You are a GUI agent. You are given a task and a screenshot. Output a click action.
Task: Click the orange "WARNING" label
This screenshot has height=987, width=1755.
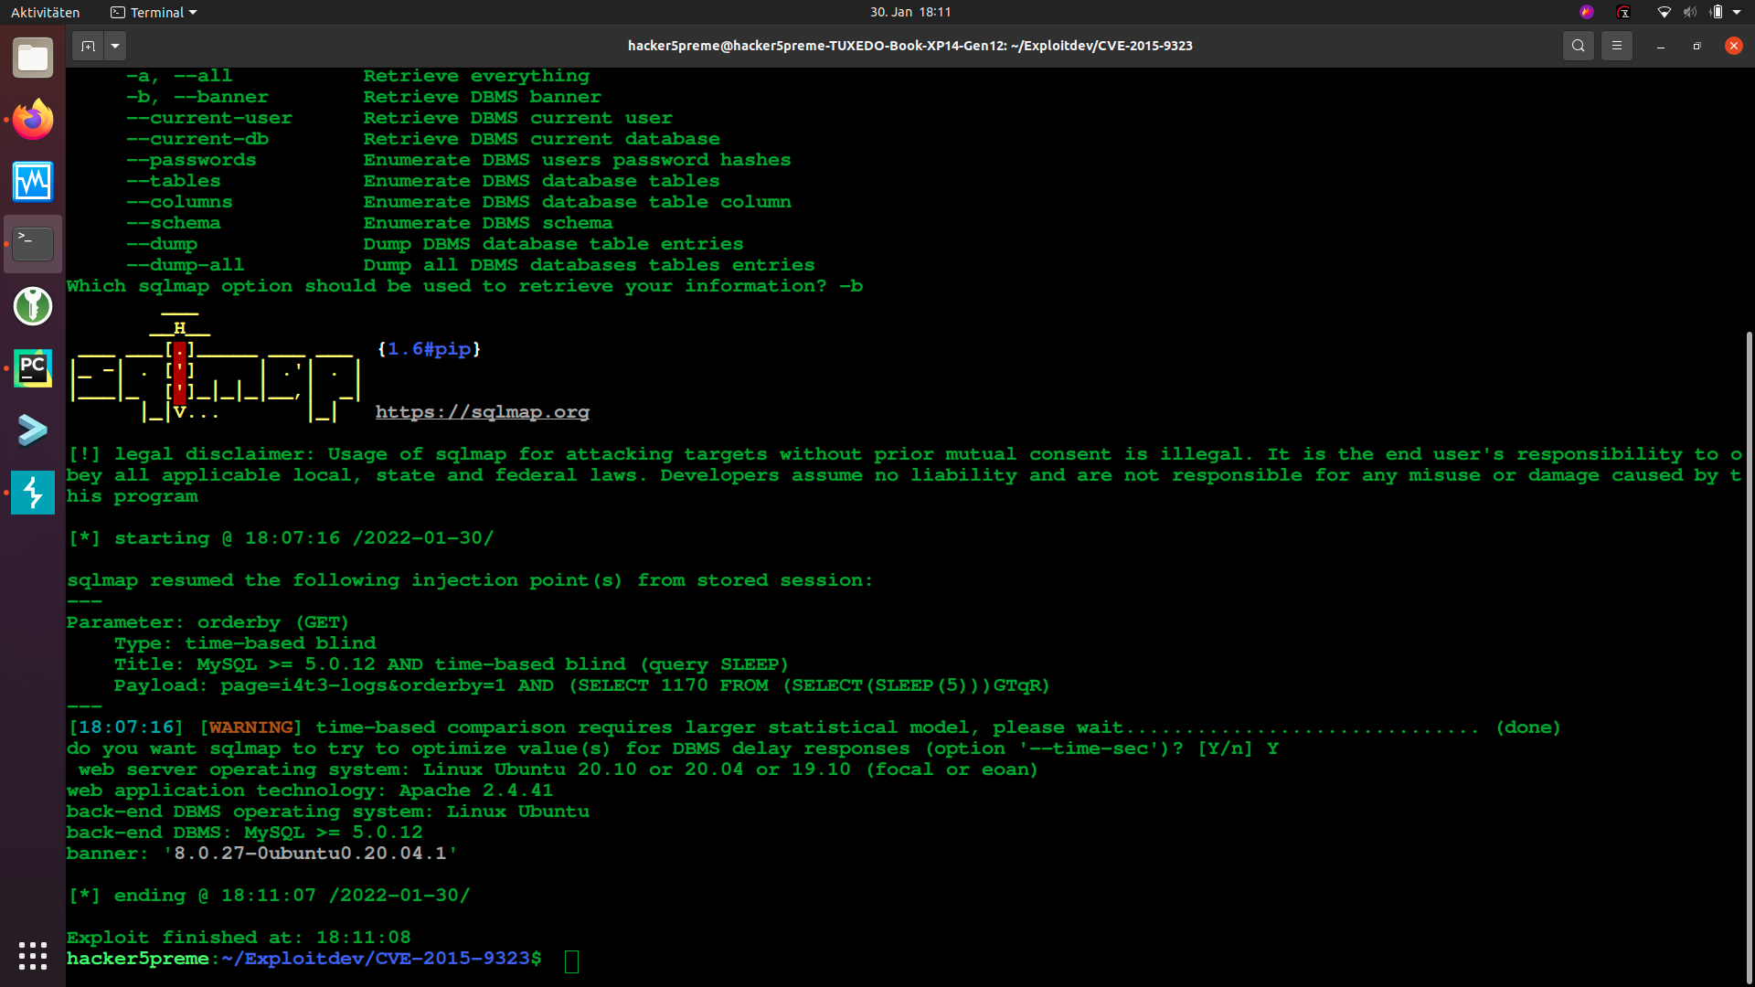tap(251, 727)
